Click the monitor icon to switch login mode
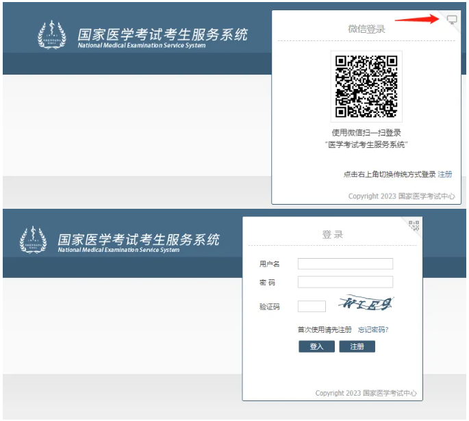469x421 pixels. tap(452, 20)
